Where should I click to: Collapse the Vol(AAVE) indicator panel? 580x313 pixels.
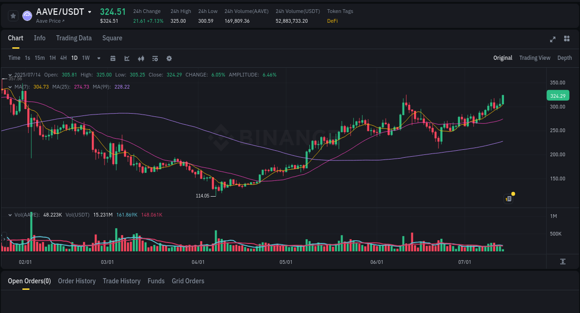coord(10,215)
